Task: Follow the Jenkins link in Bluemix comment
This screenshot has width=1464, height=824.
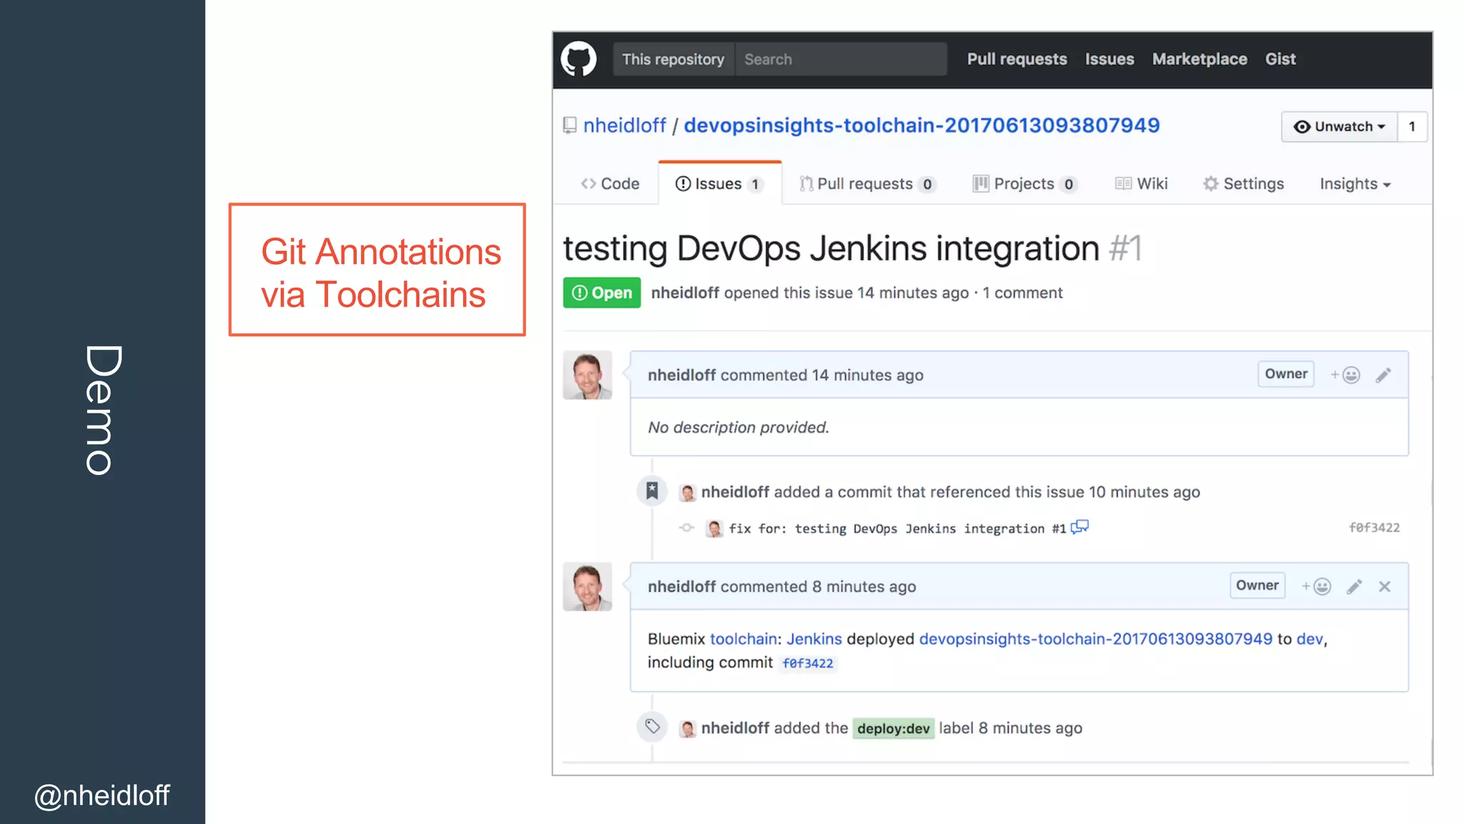Action: coord(814,639)
